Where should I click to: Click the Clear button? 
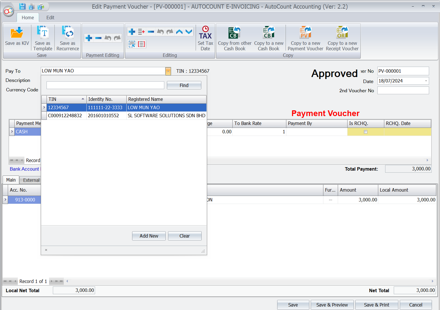pos(185,236)
